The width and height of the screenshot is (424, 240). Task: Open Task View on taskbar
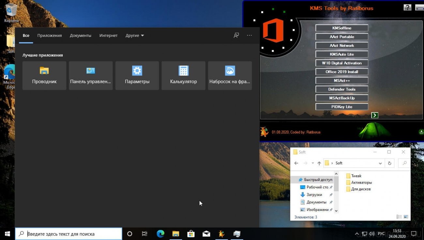(x=145, y=234)
